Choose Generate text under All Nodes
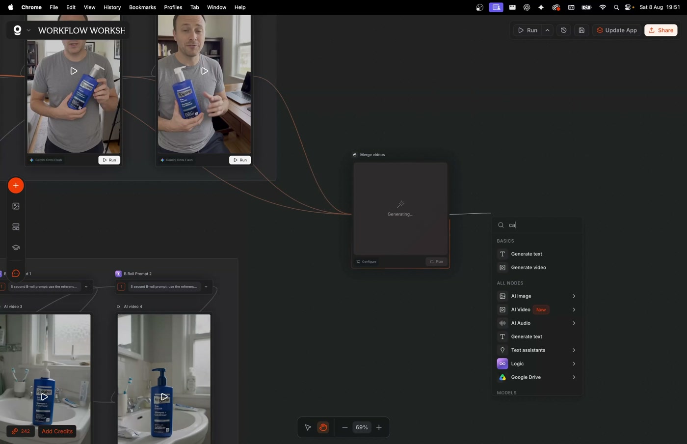The image size is (687, 444). click(537, 337)
